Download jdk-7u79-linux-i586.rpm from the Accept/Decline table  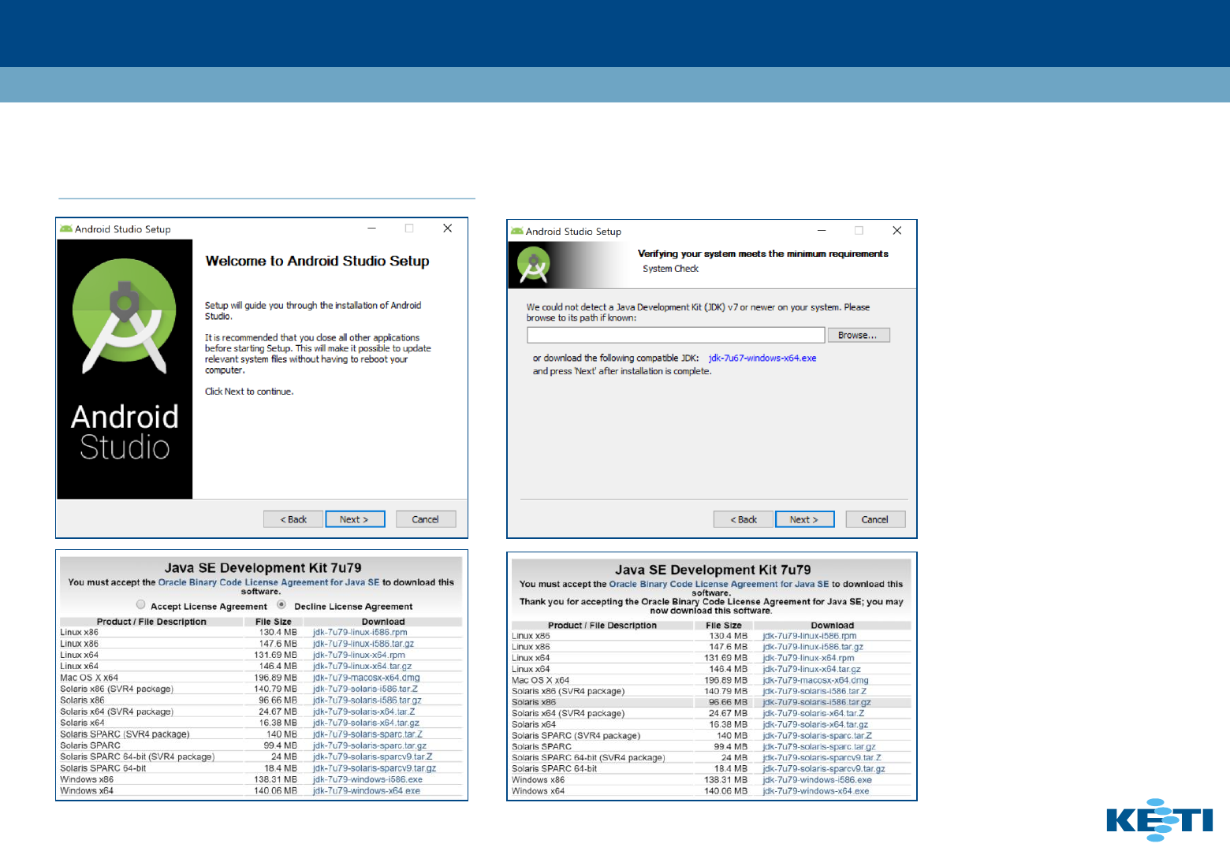pyautogui.click(x=360, y=632)
